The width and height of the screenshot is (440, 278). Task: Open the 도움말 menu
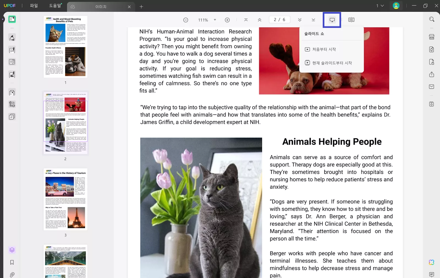pos(55,6)
